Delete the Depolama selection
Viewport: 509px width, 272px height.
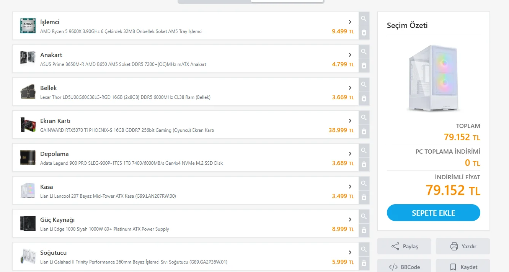[x=364, y=164]
